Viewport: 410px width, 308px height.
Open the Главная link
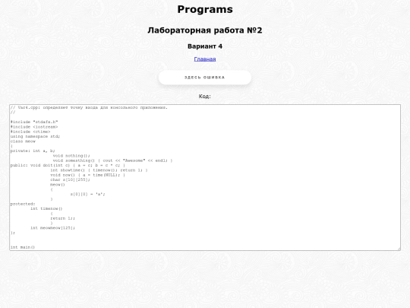205,59
